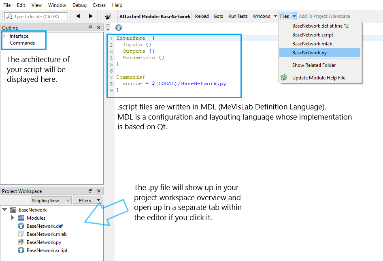
Task: Click the back navigation arrow in toolbar
Action: (x=78, y=16)
